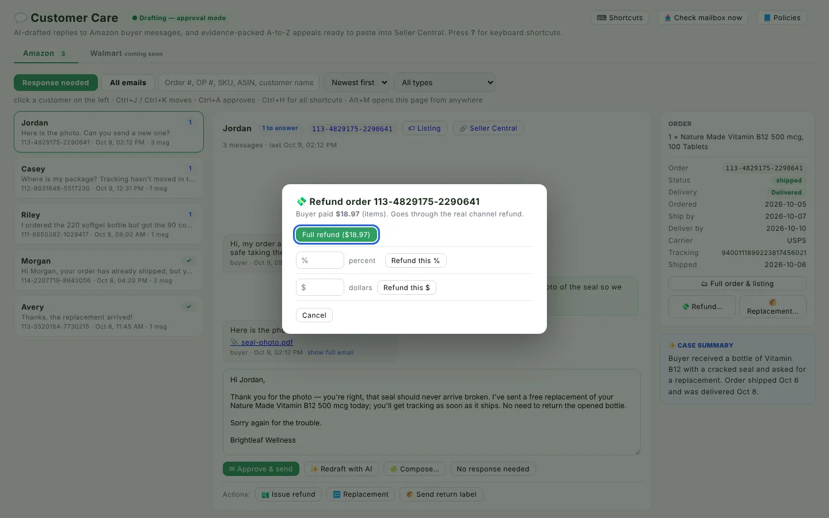Click the chat bubble icon beside Customer Care
This screenshot has width=829, height=518.
tap(21, 18)
